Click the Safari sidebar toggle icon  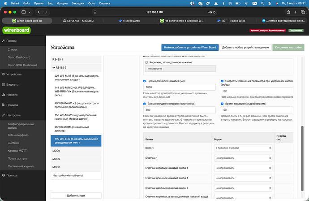click(24, 12)
